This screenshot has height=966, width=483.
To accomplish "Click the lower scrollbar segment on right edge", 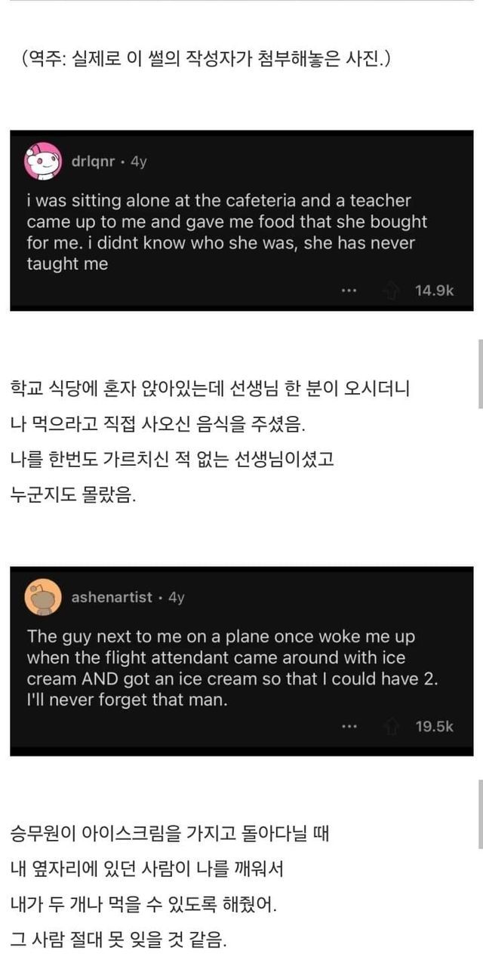I will point(480,815).
